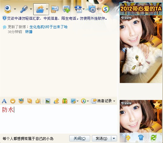Open the report/police cap icon
This screenshot has width=163, height=143.
(78, 9)
